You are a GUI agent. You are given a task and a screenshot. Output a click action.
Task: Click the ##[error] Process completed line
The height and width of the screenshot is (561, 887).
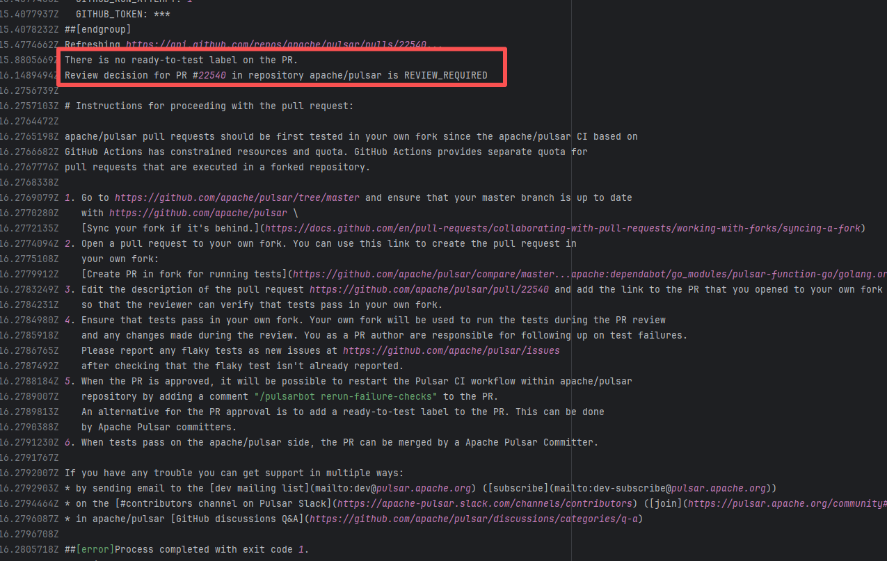point(186,549)
